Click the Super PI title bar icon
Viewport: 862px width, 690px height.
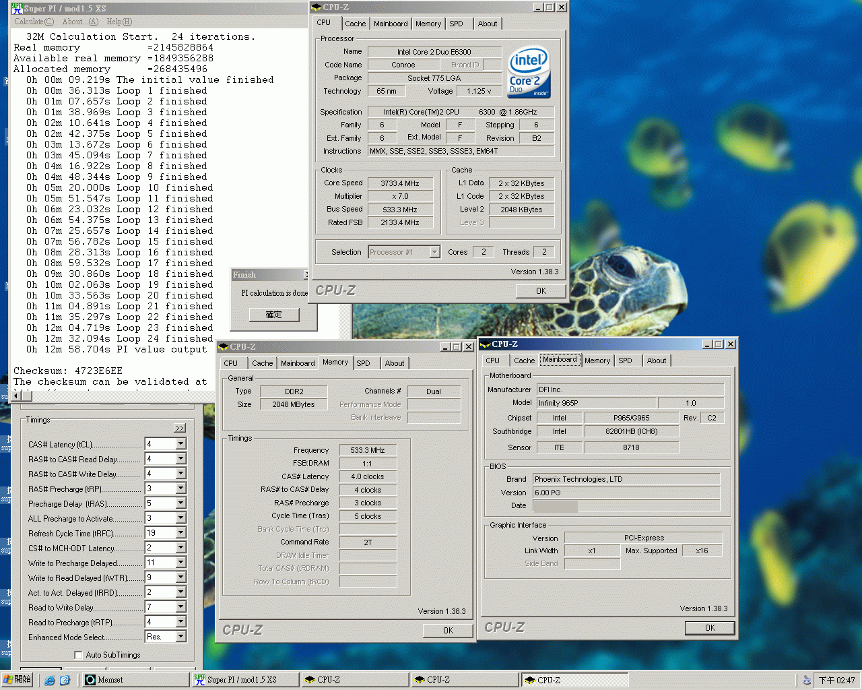pyautogui.click(x=17, y=8)
